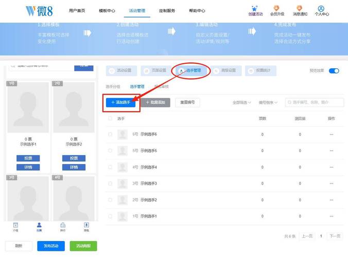Check the box for 示例选手6

pos(110,134)
